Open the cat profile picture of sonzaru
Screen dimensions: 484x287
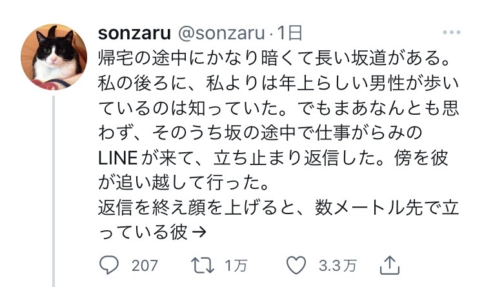click(54, 55)
